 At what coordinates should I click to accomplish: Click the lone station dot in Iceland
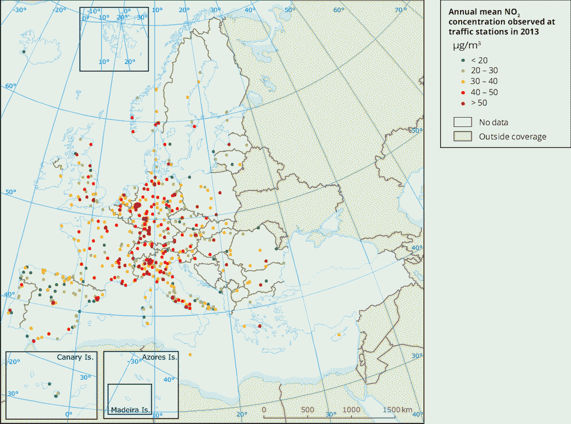click(x=24, y=52)
